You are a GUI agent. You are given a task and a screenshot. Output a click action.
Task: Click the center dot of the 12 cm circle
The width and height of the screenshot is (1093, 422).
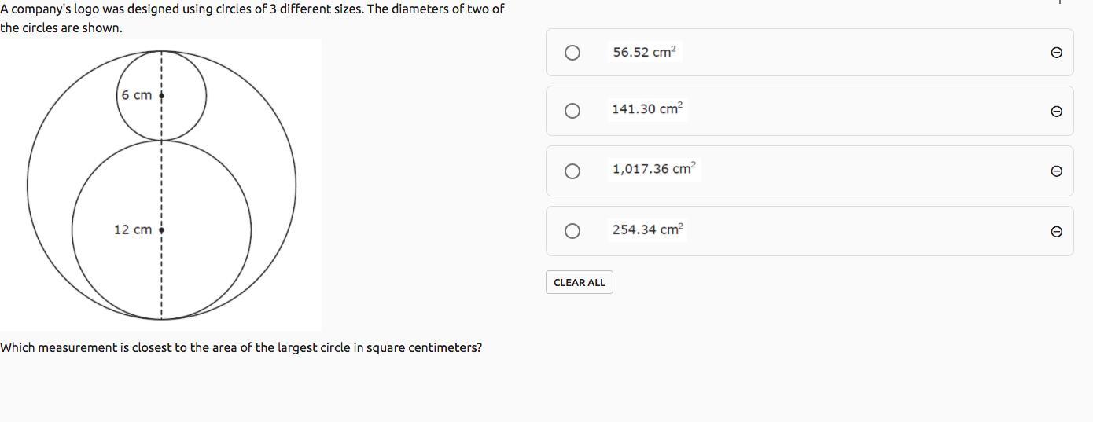click(162, 229)
